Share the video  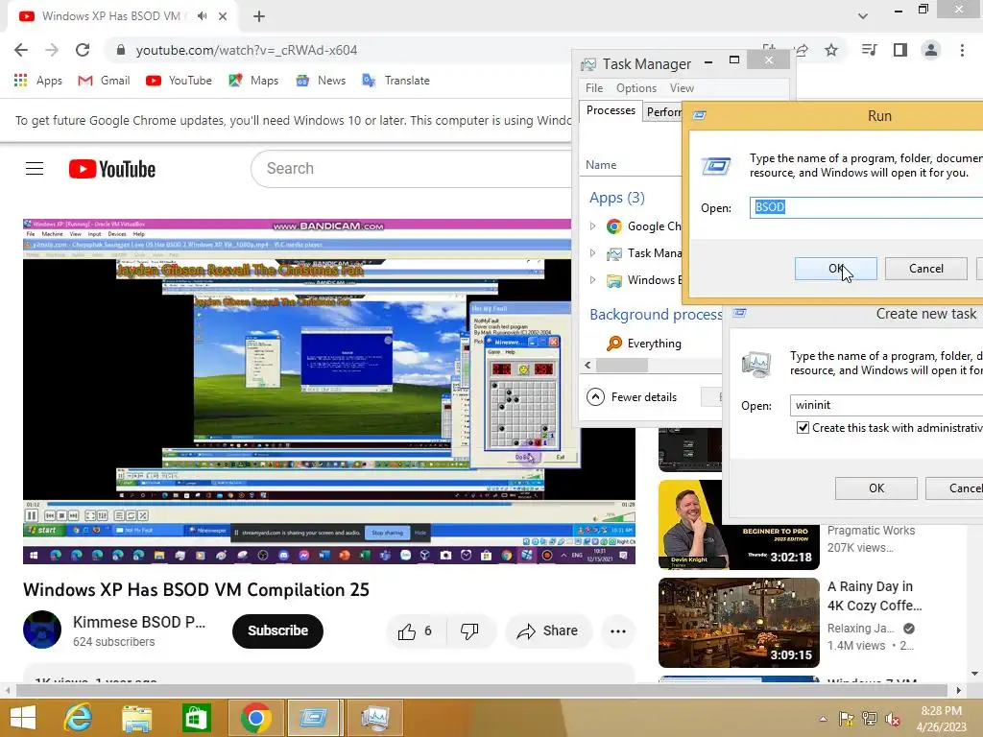coord(547,631)
